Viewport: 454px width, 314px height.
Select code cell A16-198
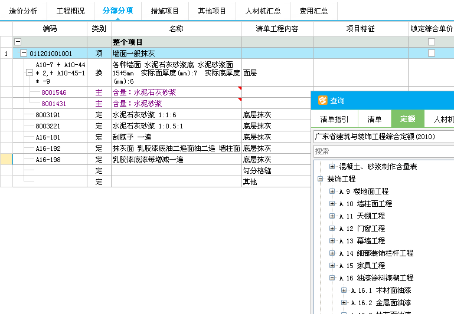[x=48, y=160]
